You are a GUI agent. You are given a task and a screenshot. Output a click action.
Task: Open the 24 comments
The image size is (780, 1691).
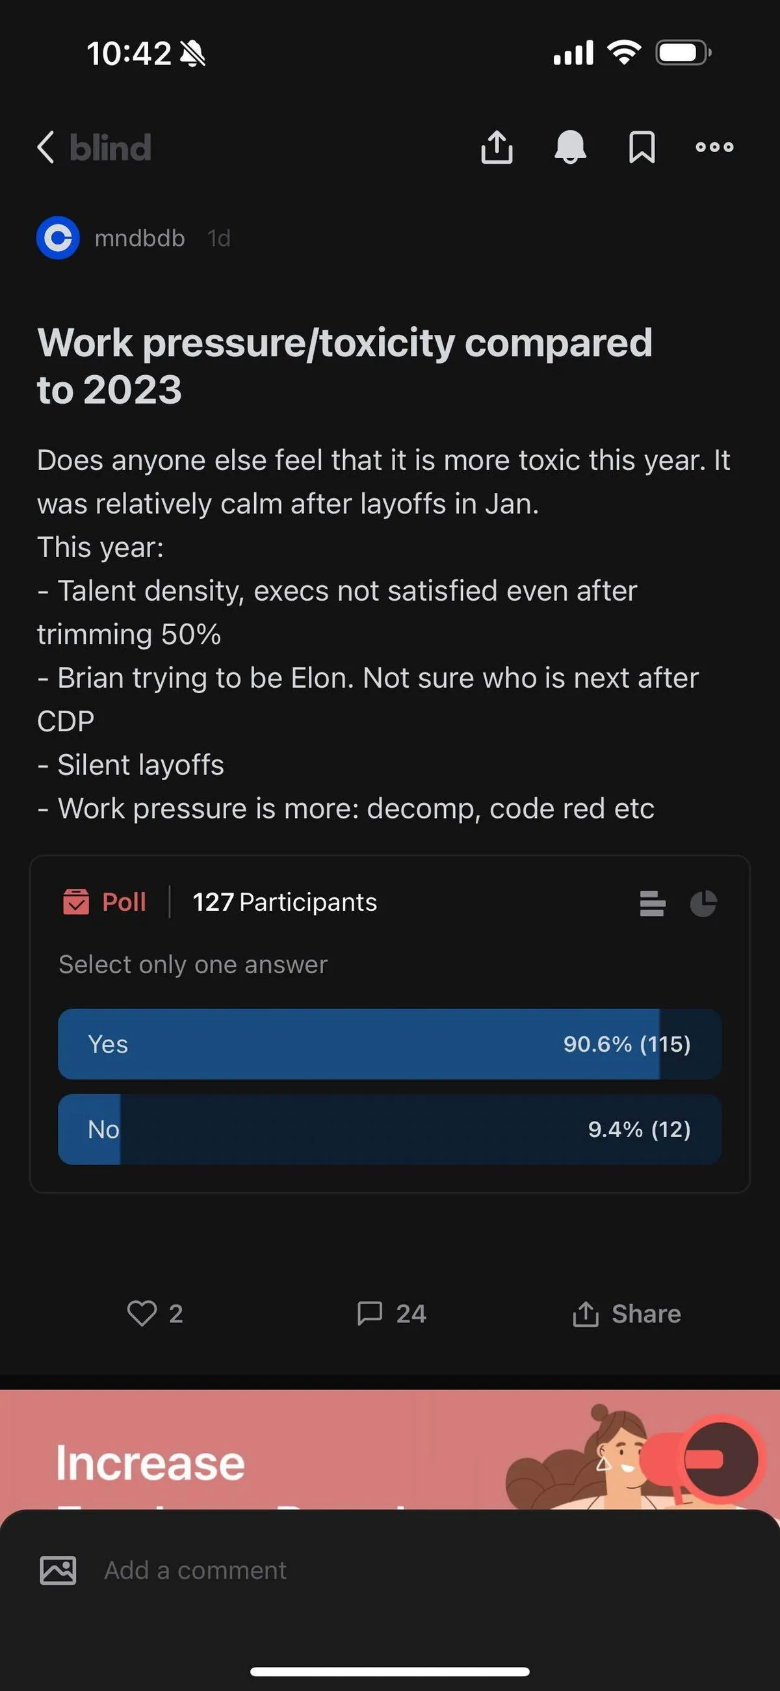391,1313
